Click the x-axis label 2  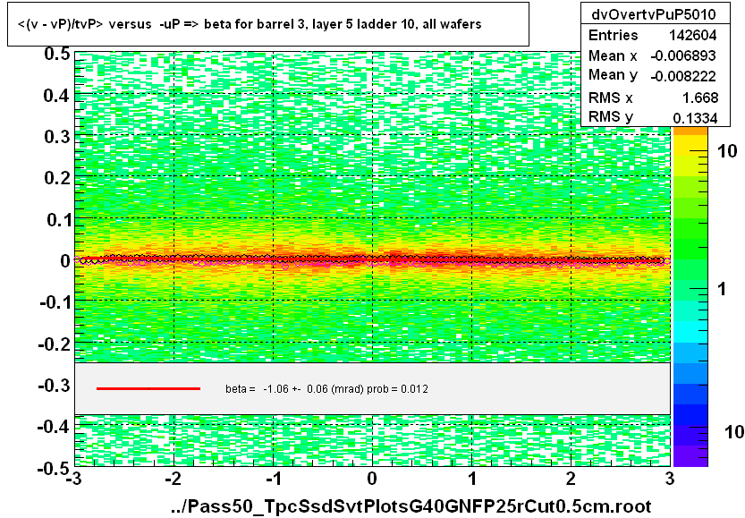571,478
